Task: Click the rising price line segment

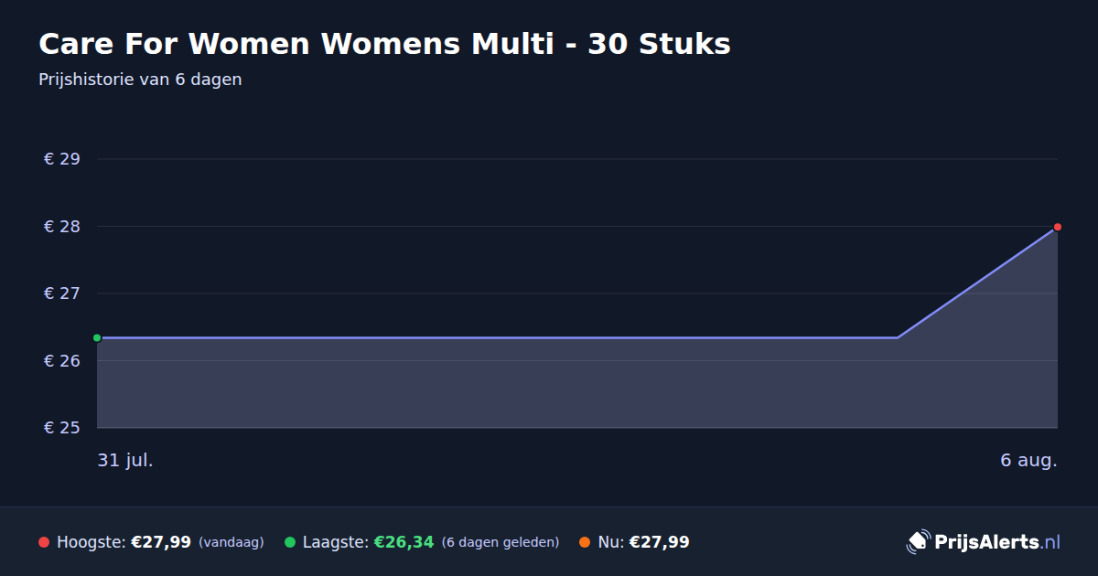Action: (977, 283)
